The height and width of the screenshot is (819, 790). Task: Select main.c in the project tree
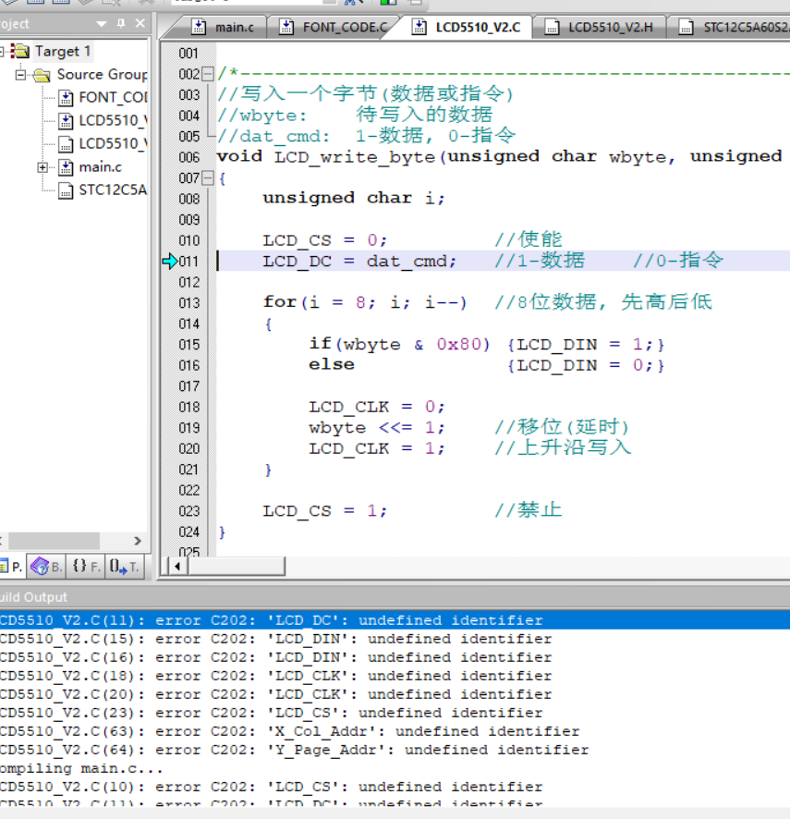point(100,167)
